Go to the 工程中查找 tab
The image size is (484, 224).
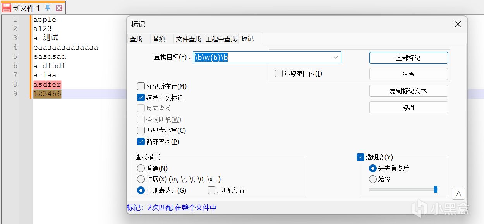(x=221, y=39)
